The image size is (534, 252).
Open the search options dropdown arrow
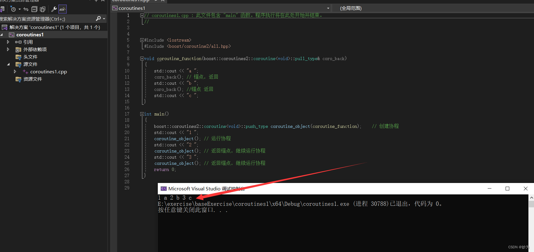pyautogui.click(x=104, y=19)
